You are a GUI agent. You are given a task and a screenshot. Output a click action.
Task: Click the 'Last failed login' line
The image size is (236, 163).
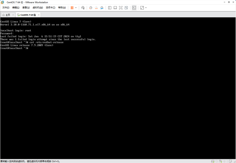pyautogui.click(x=41, y=36)
